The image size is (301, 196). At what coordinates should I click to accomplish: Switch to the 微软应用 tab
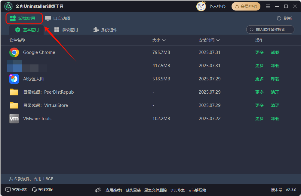(66, 30)
